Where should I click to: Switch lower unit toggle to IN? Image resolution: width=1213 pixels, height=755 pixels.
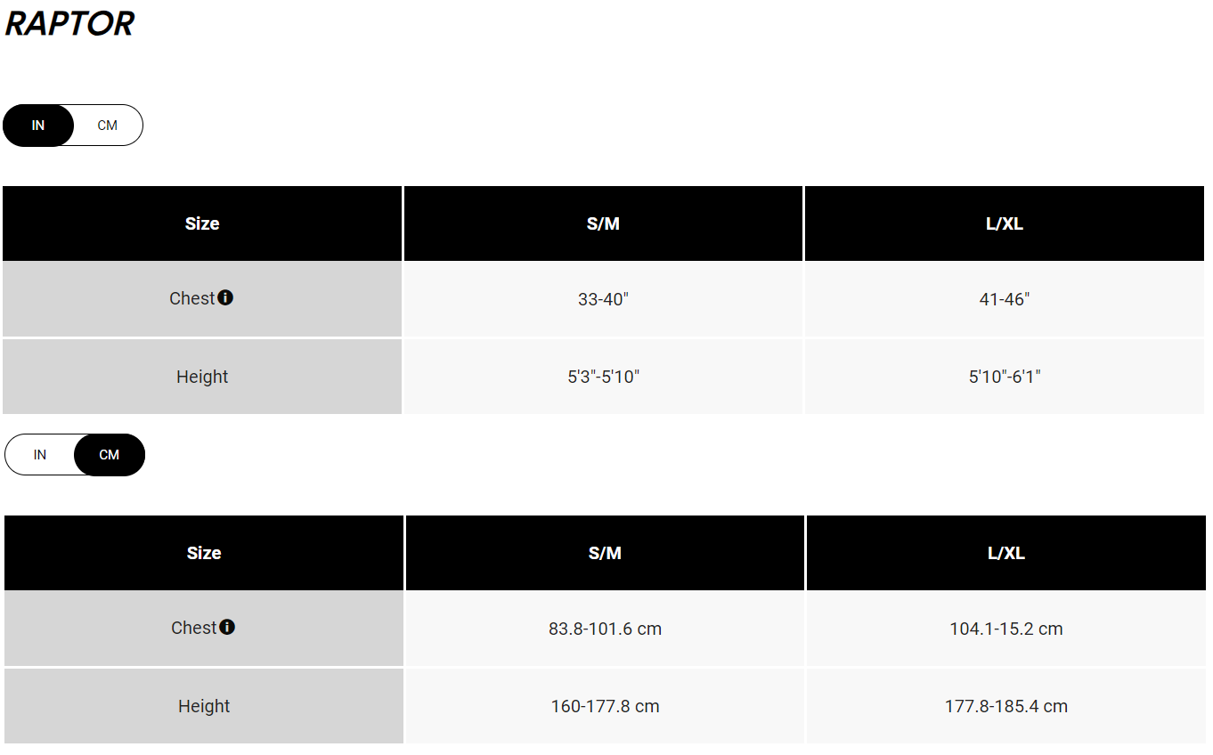click(x=40, y=455)
